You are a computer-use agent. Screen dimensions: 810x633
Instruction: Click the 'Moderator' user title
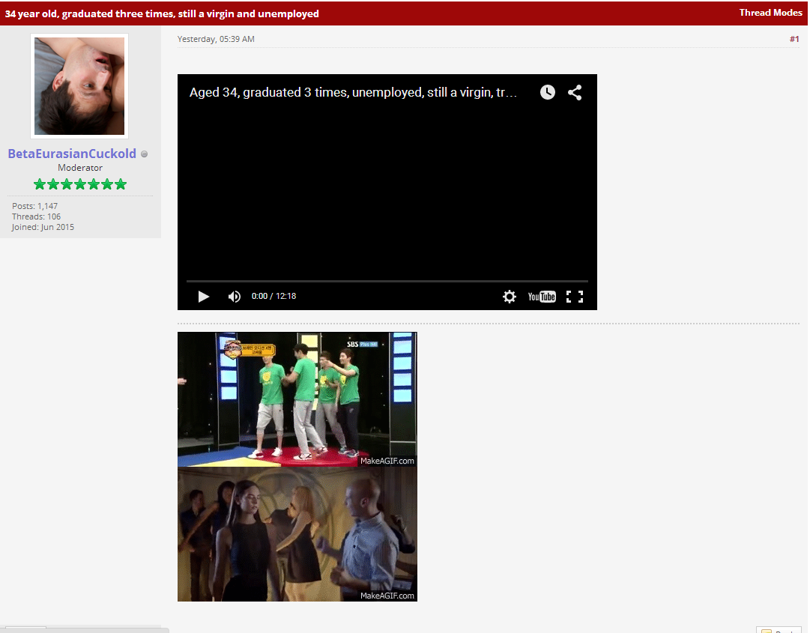(80, 168)
